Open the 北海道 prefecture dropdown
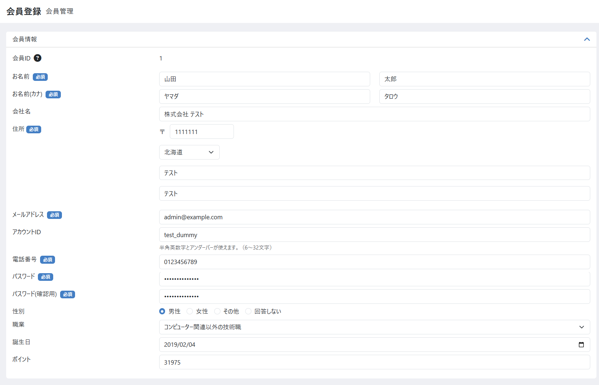This screenshot has width=599, height=385. coord(189,152)
